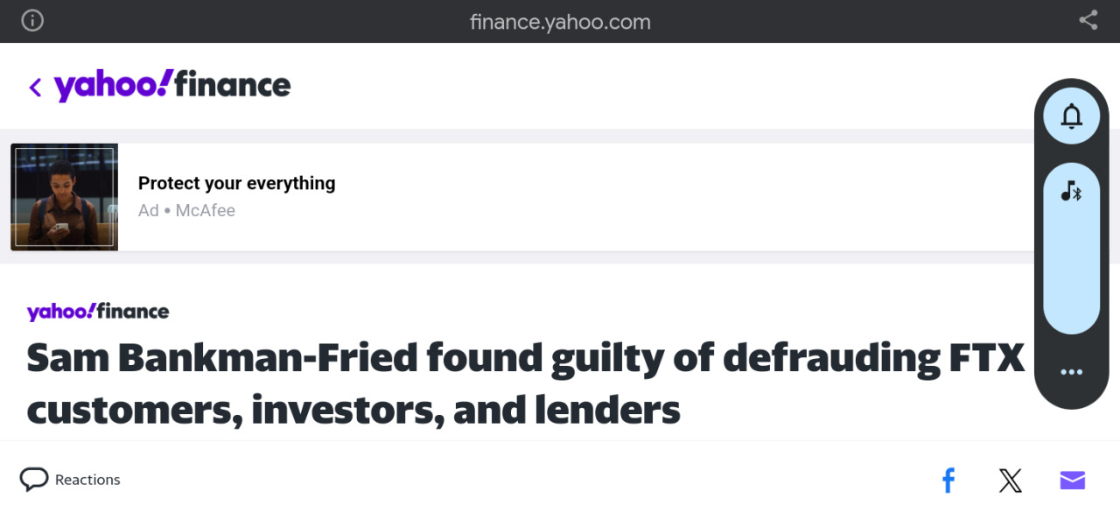Share the article on X
Image resolution: width=1120 pixels, height=520 pixels.
click(x=1011, y=480)
